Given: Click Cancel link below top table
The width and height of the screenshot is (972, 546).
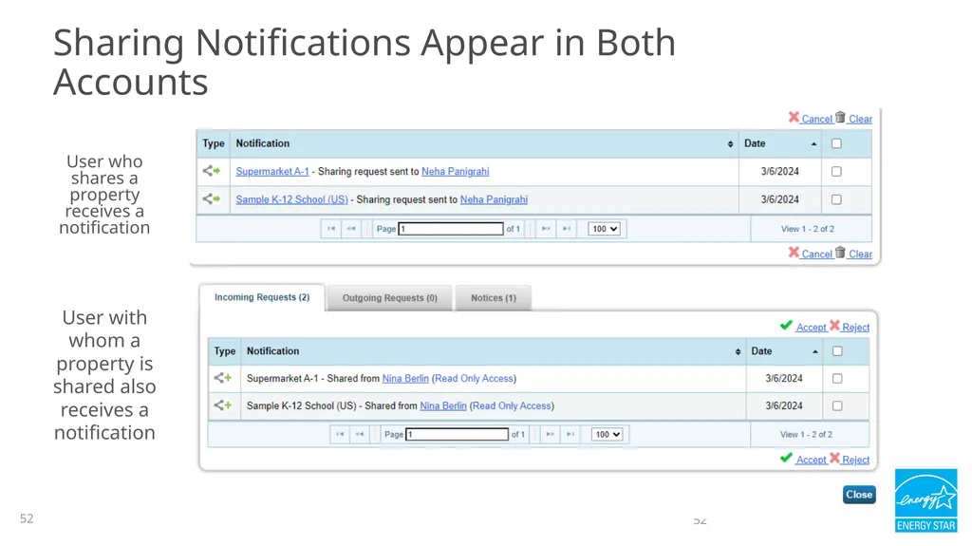Looking at the screenshot, I should click(816, 254).
